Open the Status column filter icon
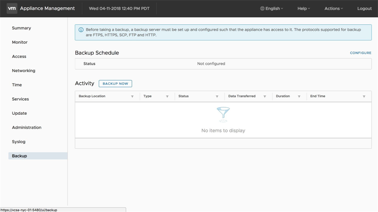The width and height of the screenshot is (378, 212). 217,96
